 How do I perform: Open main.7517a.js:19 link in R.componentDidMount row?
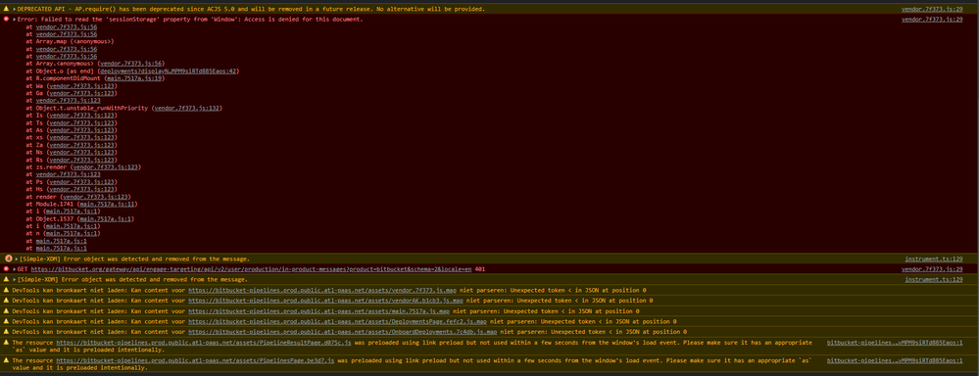pyautogui.click(x=135, y=78)
